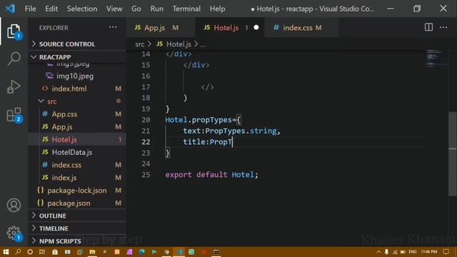The width and height of the screenshot is (457, 257).
Task: Show hidden system tray icons
Action: point(378,252)
